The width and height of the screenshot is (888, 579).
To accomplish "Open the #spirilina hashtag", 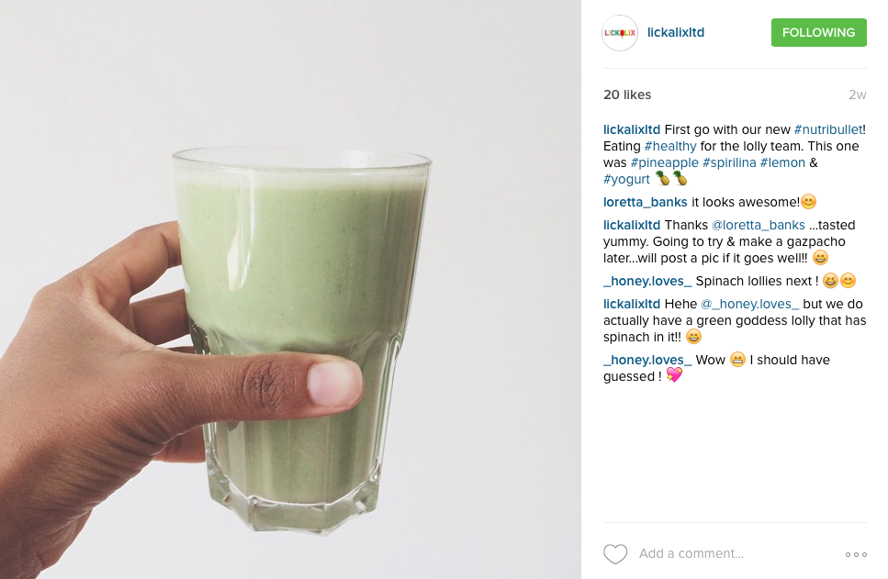I will click(729, 162).
